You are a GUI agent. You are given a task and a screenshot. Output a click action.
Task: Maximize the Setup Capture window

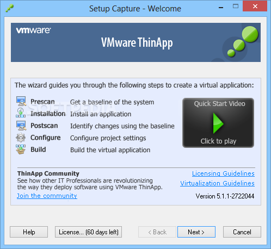tap(236, 7)
